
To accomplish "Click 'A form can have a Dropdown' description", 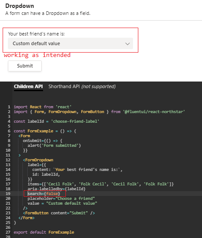I will pyautogui.click(x=48, y=13).
